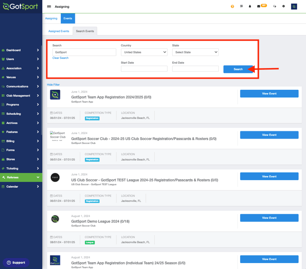View Event for Team App Registration (Individual Team)

click(x=269, y=259)
